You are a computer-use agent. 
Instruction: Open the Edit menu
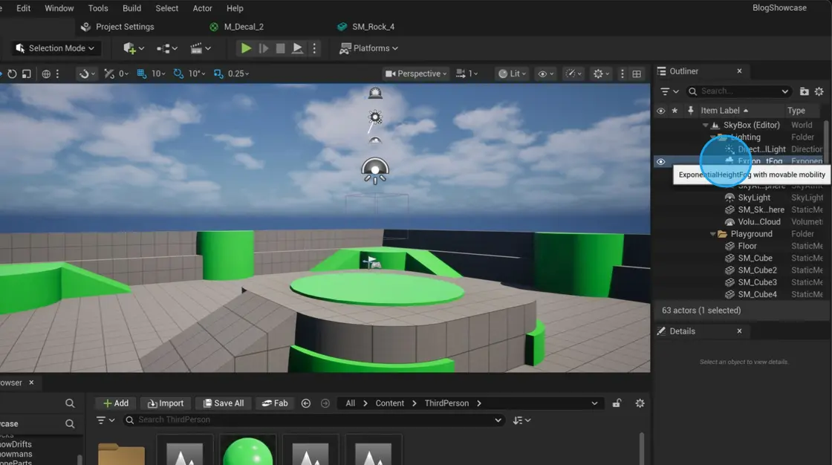[x=23, y=8]
